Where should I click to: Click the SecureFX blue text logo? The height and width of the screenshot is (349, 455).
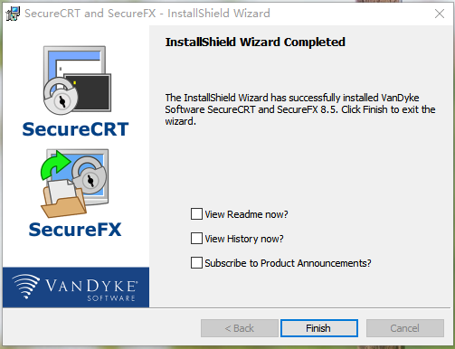[75, 230]
